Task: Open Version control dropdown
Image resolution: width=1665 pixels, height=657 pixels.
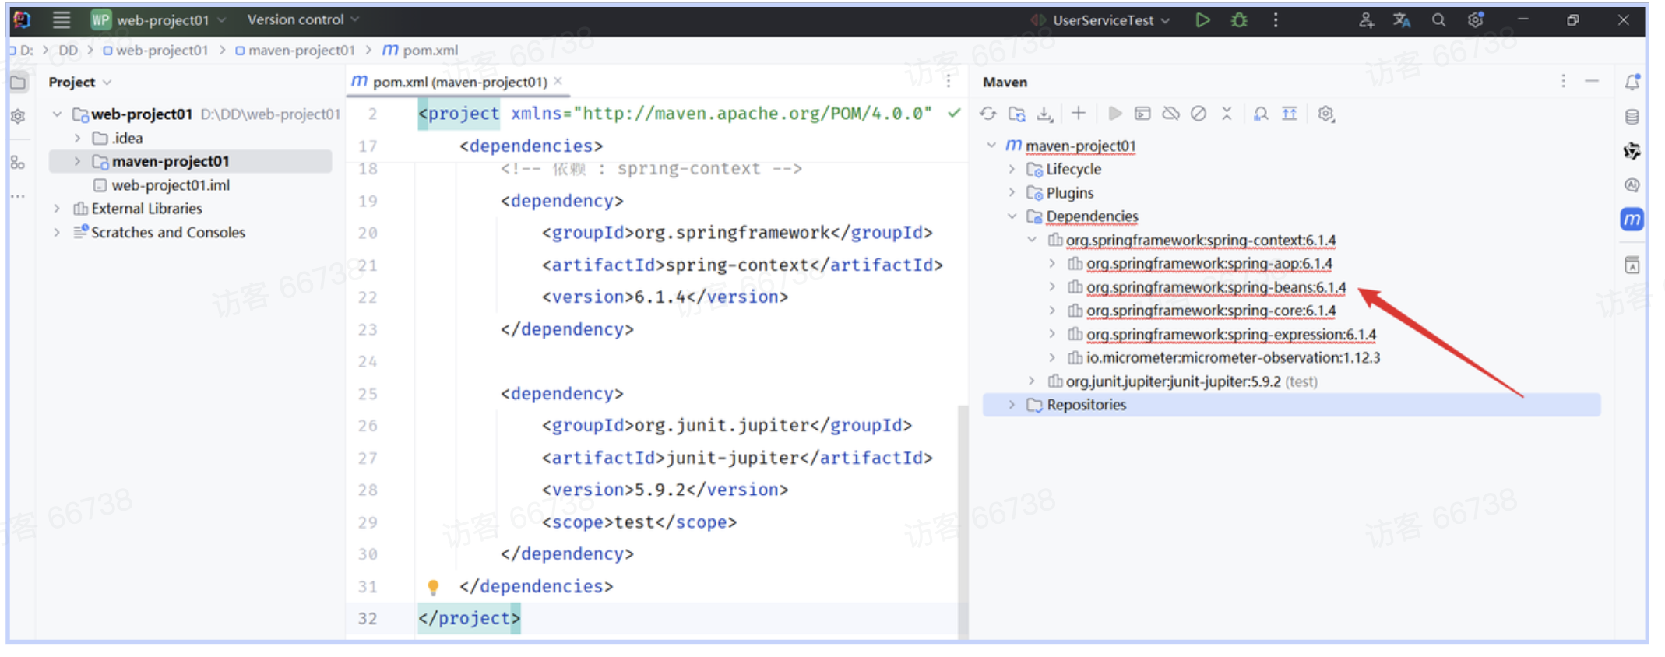Action: pyautogui.click(x=303, y=19)
